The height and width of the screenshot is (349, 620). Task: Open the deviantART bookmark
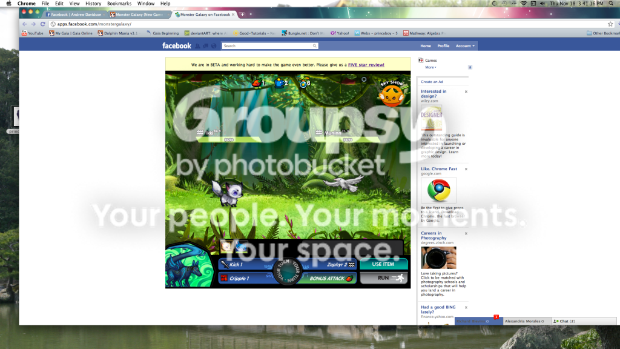206,33
